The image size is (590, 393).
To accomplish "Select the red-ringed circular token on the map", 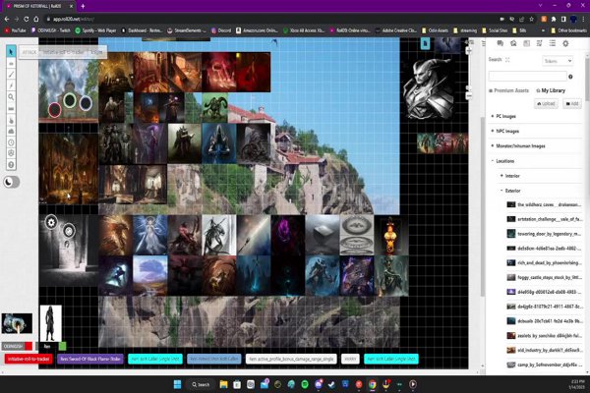I will [x=55, y=110].
